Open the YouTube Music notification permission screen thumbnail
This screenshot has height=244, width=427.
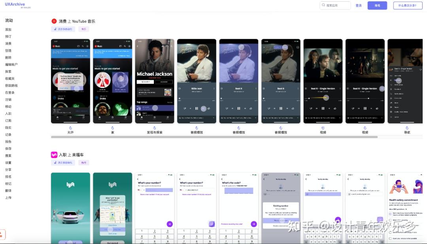(x=70, y=81)
